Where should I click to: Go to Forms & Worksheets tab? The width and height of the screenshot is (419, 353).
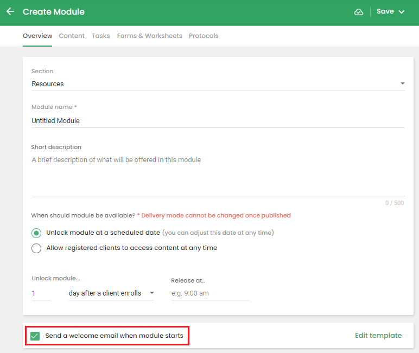click(149, 36)
